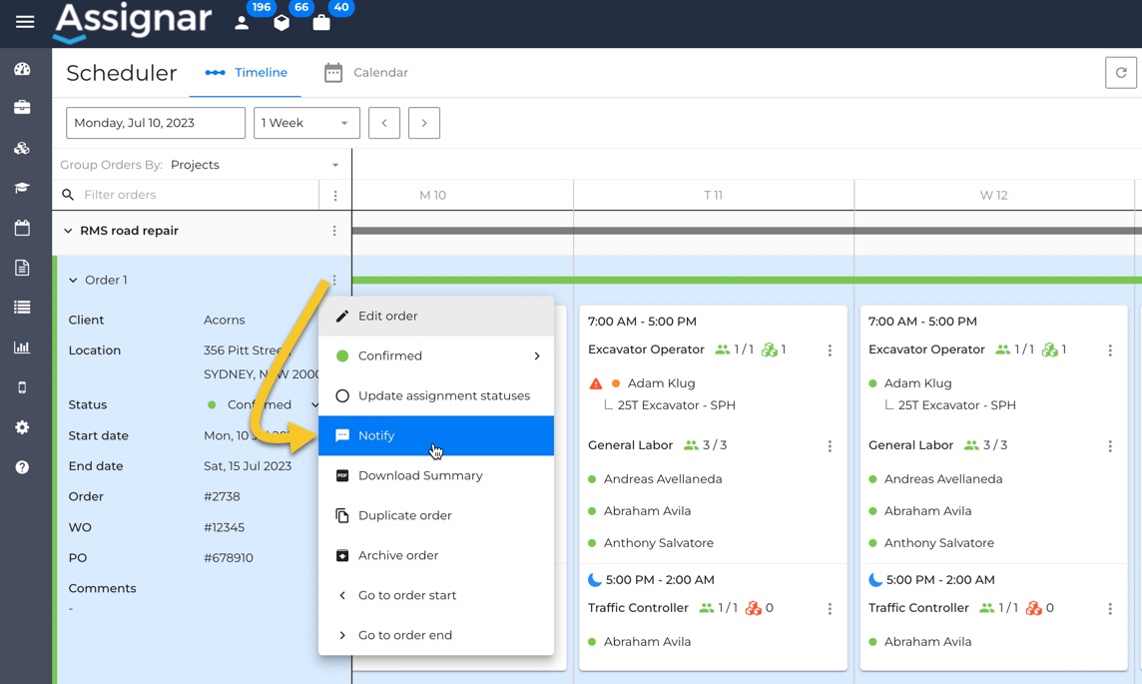Open the dashboard gauge icon in sidebar

click(x=22, y=69)
